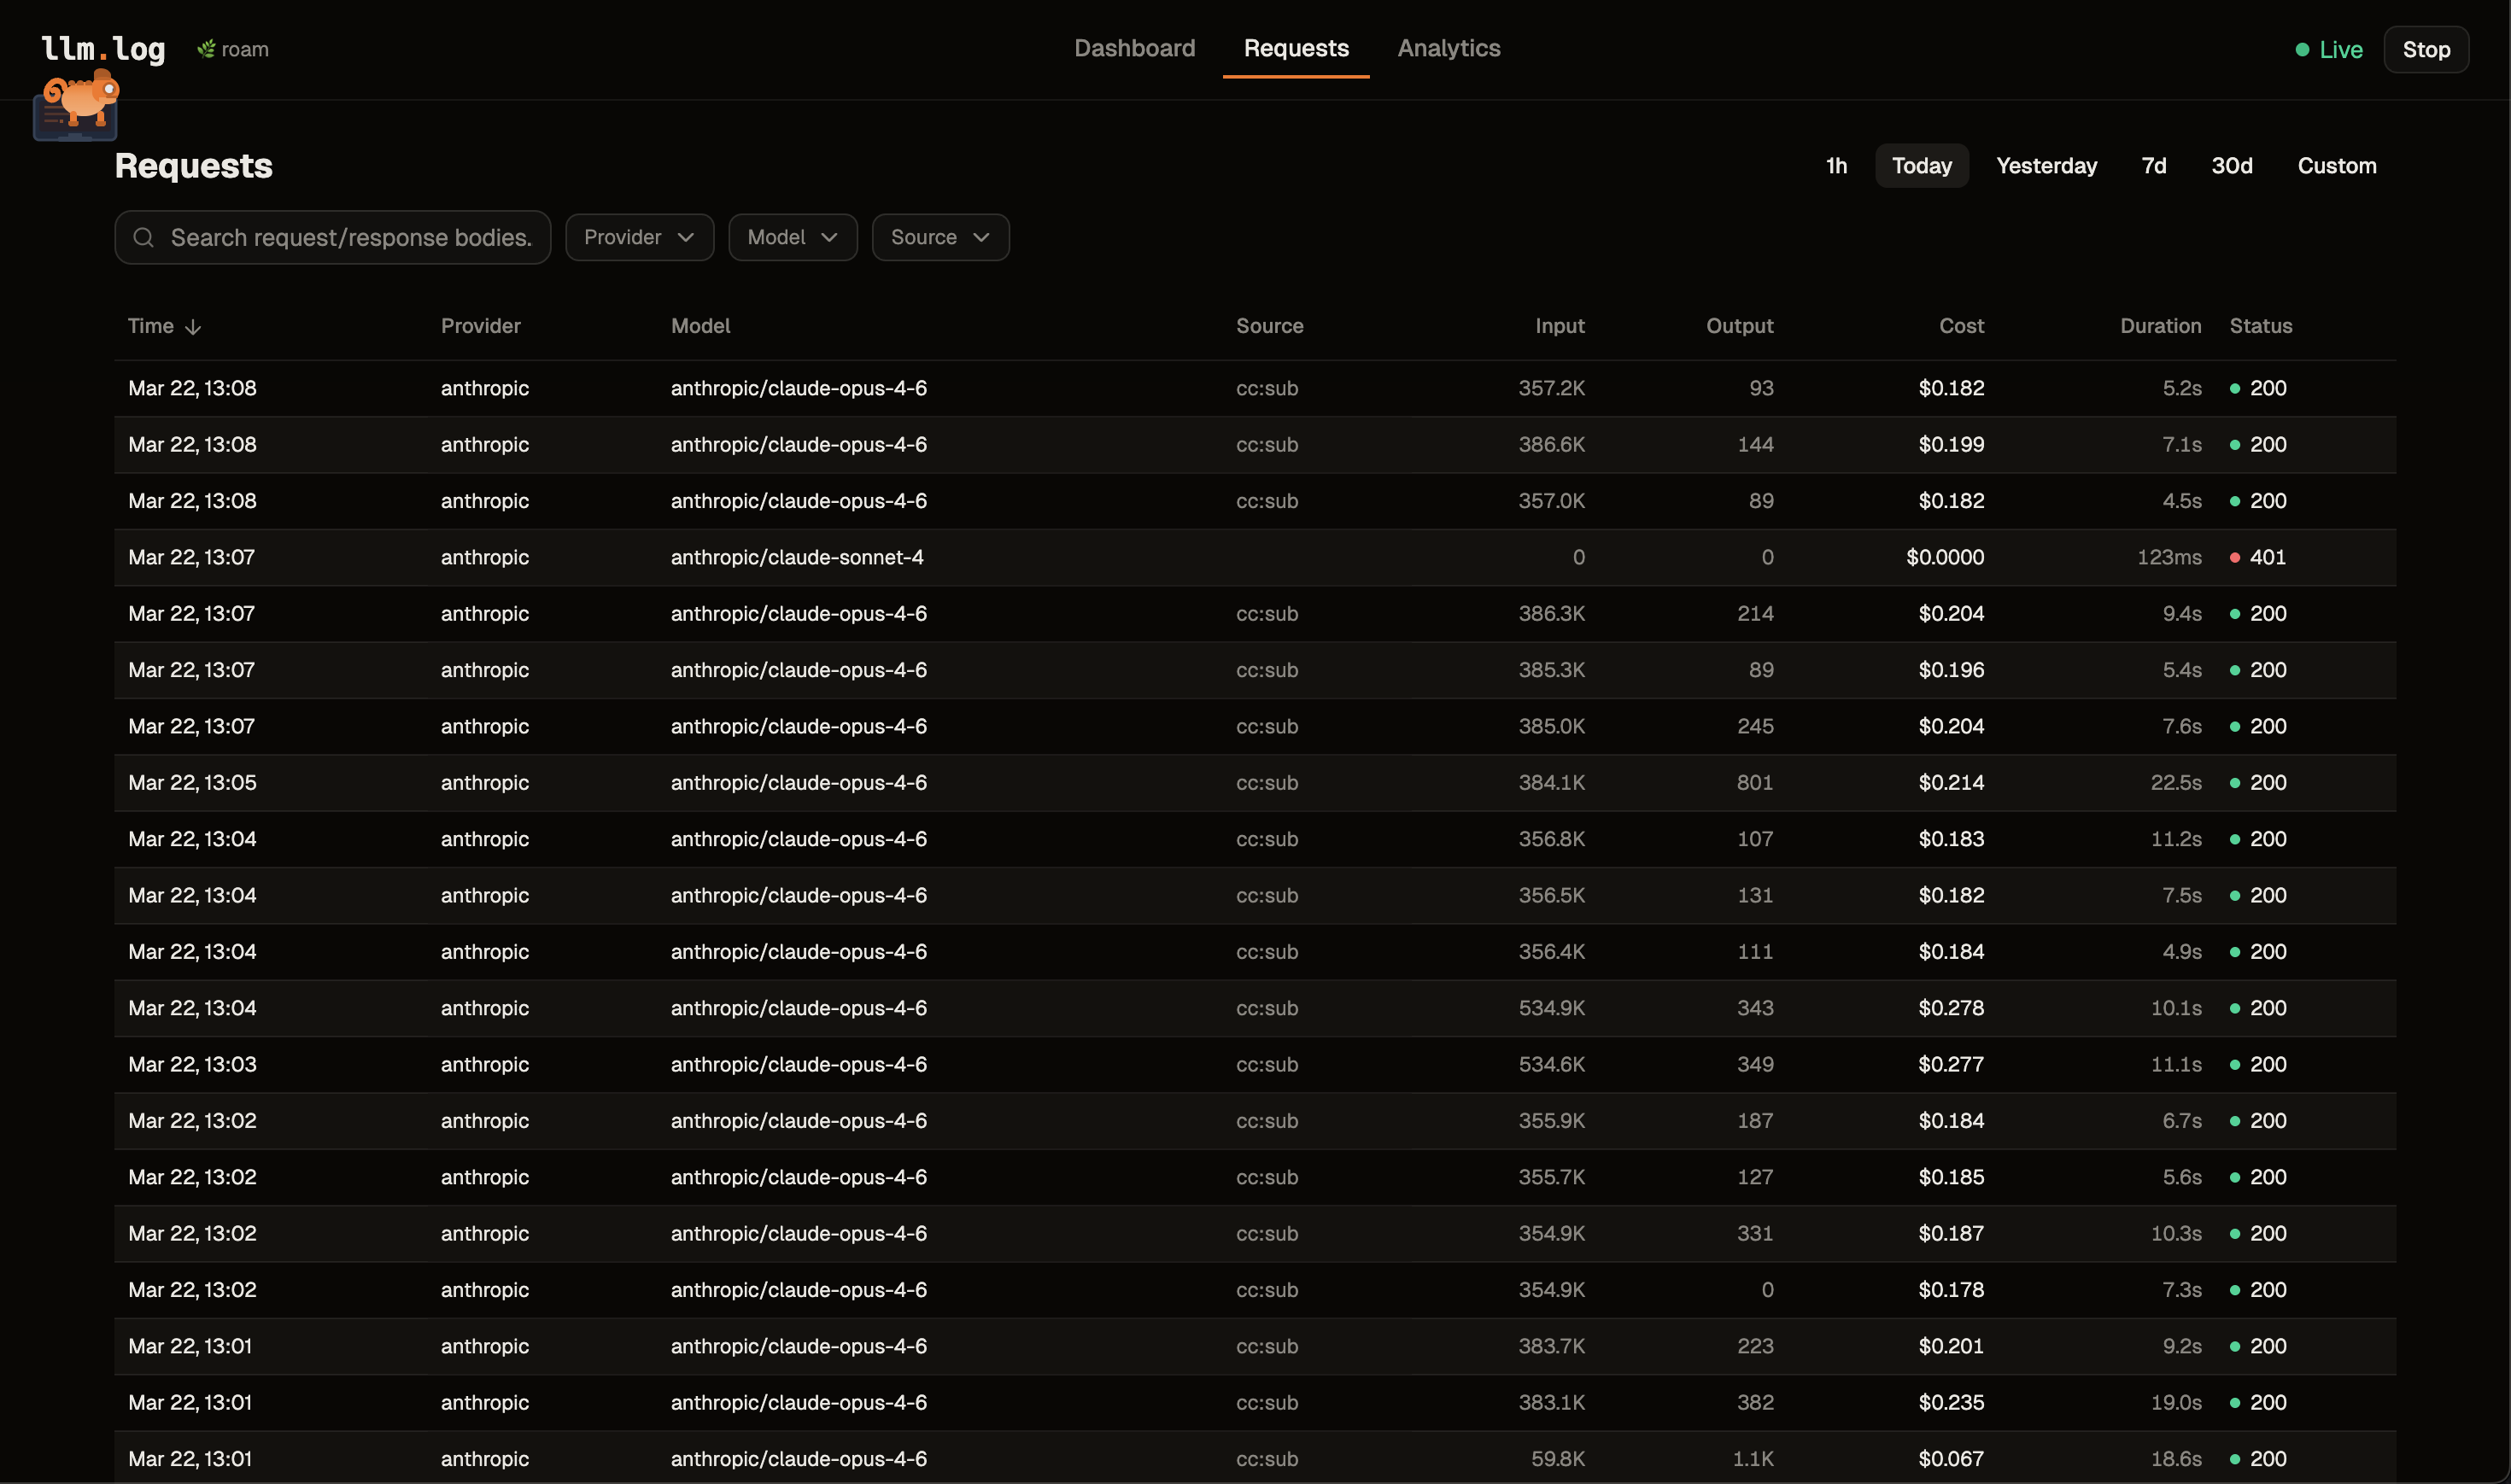
Task: Click the green Live status dot
Action: 2301,50
